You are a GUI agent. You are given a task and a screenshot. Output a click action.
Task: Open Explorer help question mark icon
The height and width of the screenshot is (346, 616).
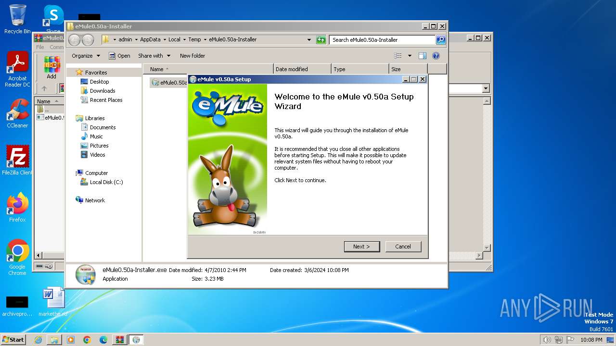pos(436,56)
